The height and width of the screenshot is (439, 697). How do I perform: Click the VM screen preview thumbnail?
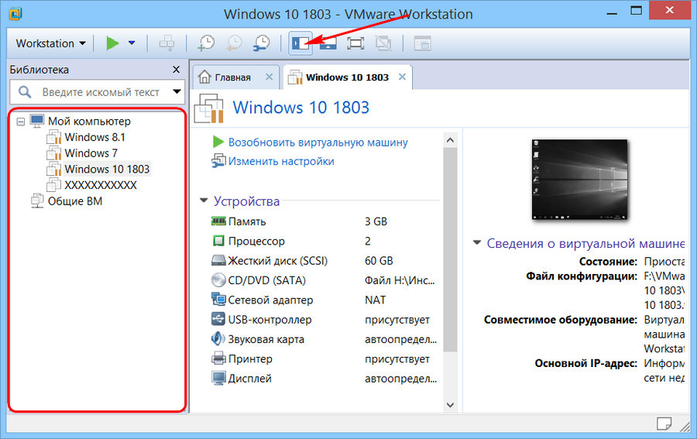click(579, 179)
